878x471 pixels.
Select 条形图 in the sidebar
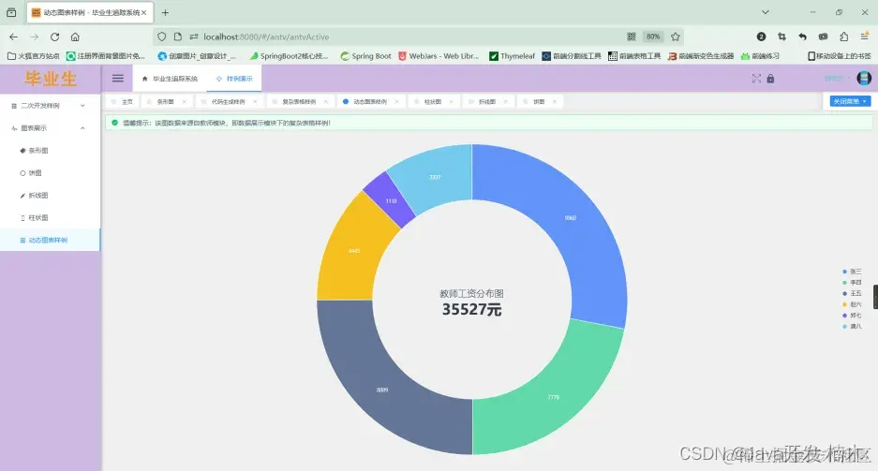click(51, 151)
